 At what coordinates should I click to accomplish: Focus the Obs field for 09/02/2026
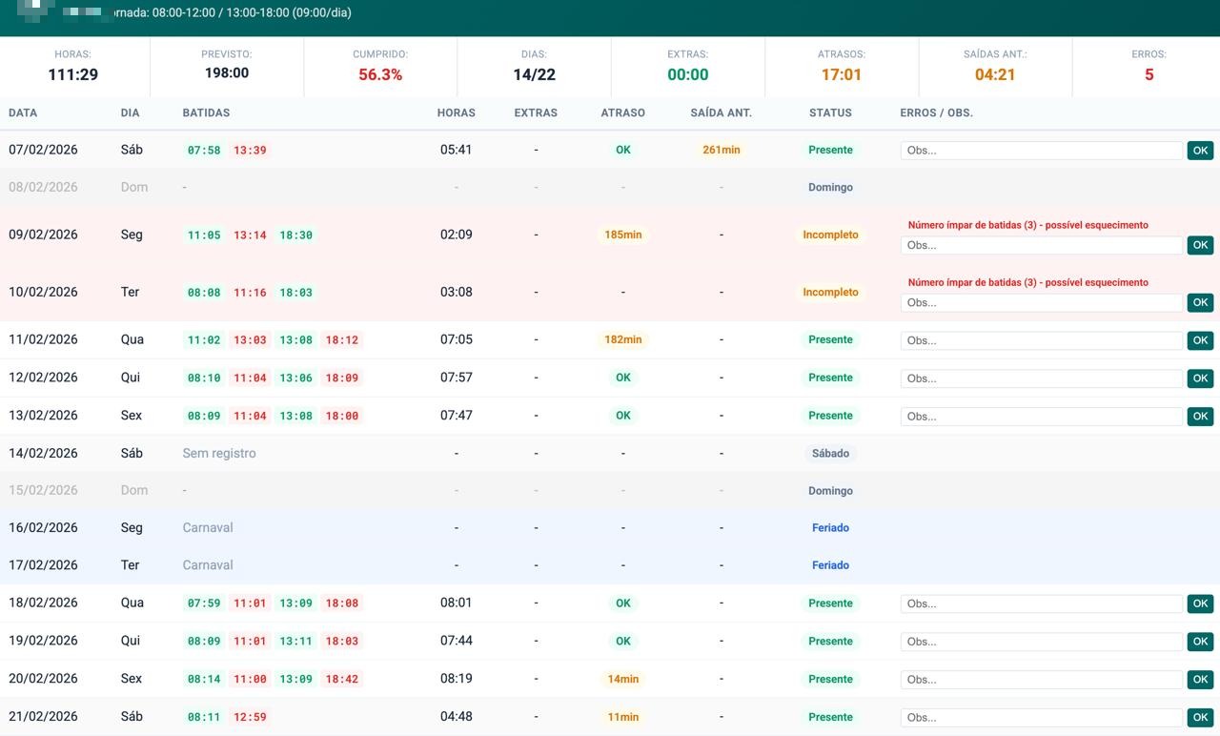pos(1042,245)
